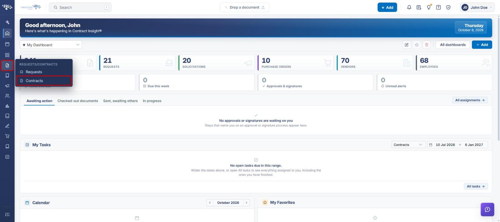The width and height of the screenshot is (500, 222).
Task: Toggle the dashboard favorite star
Action: (417, 45)
